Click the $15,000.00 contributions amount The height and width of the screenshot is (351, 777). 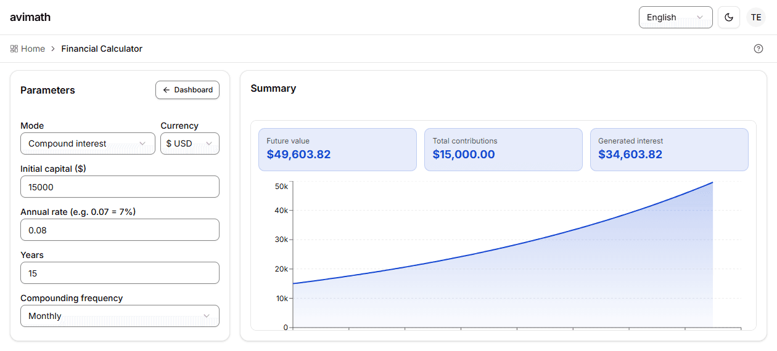464,155
